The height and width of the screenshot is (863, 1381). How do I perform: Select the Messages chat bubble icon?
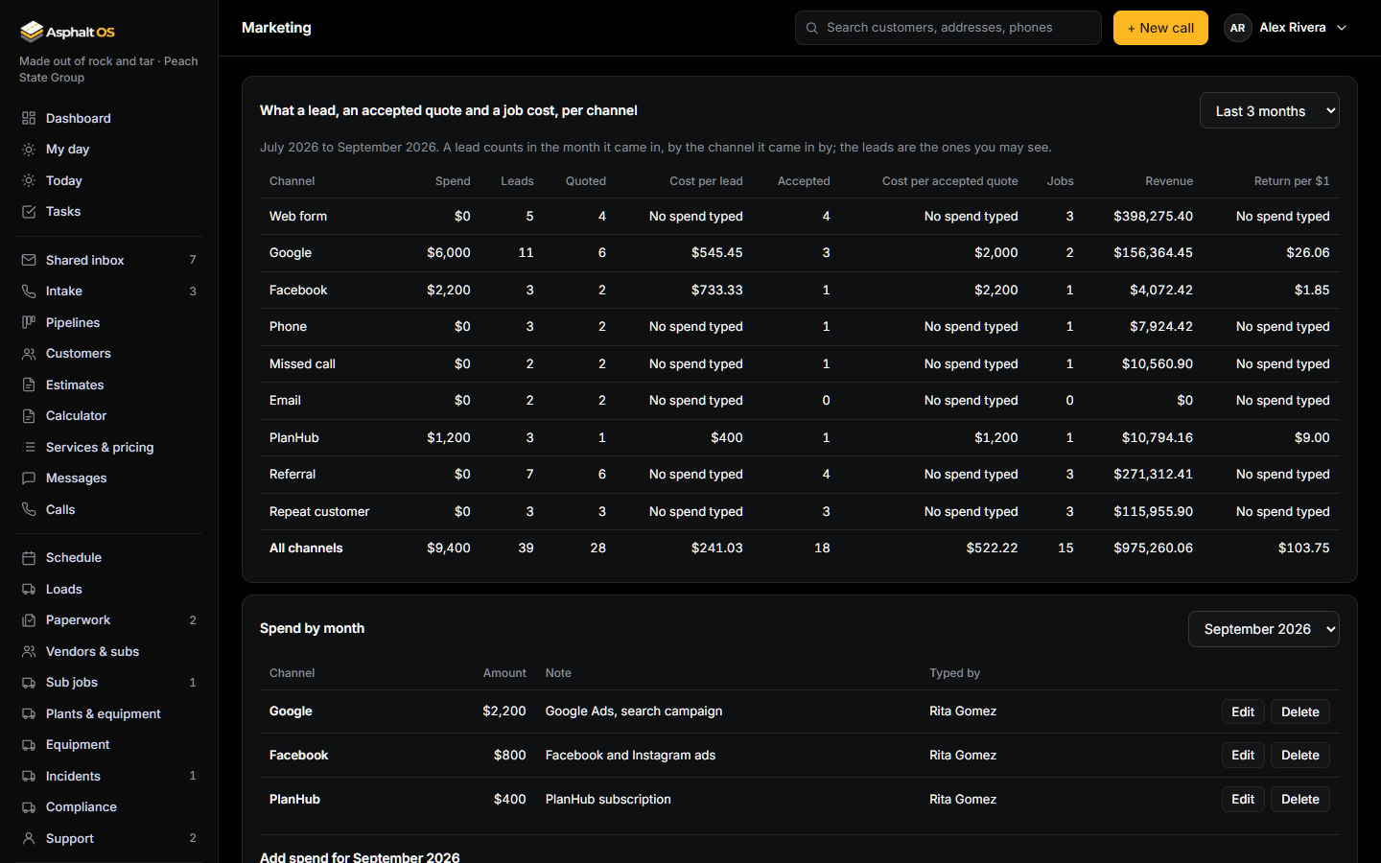click(29, 478)
